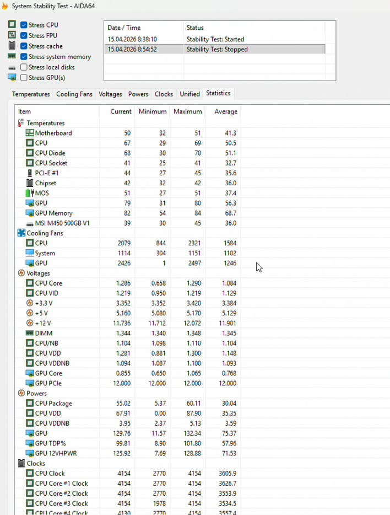Disable the Stress CPU checkbox
This screenshot has height=515, width=390.
(24, 25)
